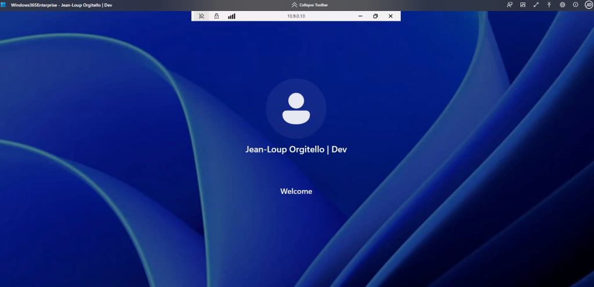Click the picture/screen capture toolbar icon
The height and width of the screenshot is (287, 594).
[523, 5]
